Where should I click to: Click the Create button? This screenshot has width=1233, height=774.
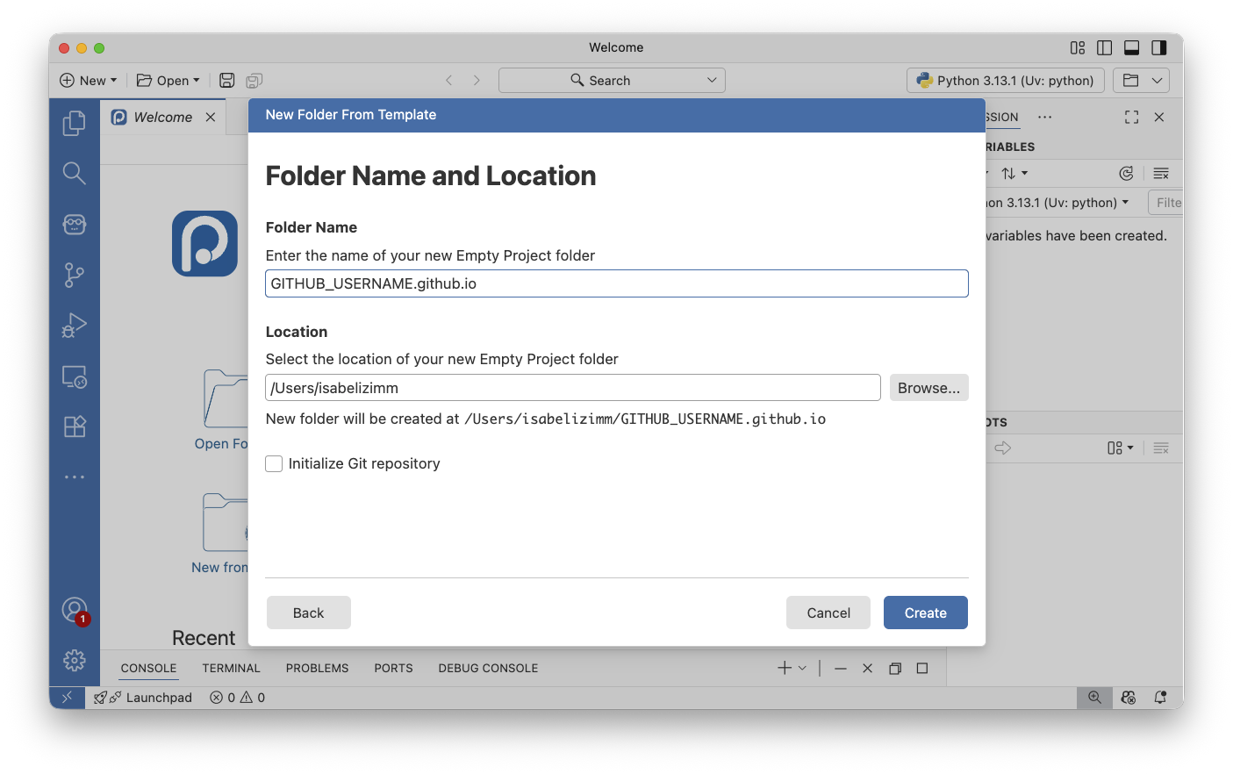click(925, 613)
